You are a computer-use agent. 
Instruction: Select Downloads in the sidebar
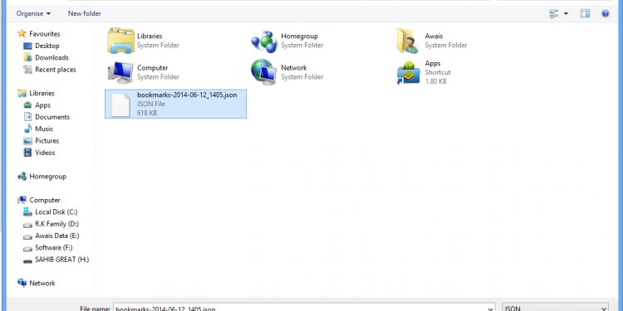pos(46,57)
